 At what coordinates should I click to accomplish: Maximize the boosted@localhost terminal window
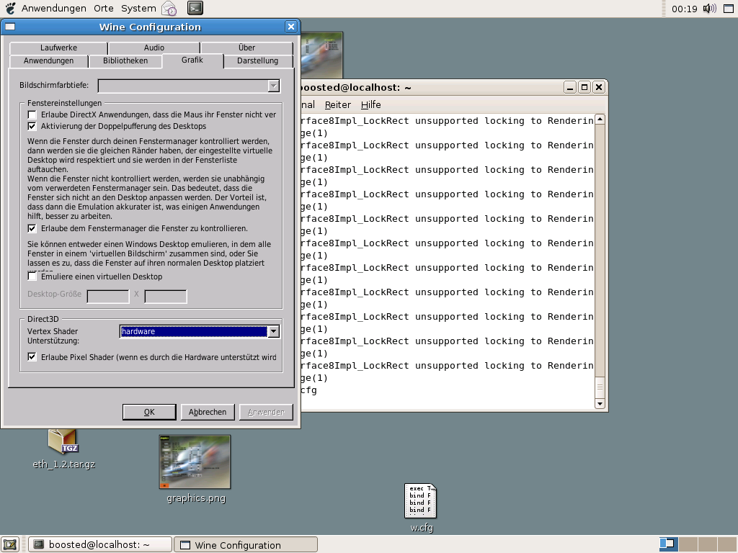tap(584, 87)
